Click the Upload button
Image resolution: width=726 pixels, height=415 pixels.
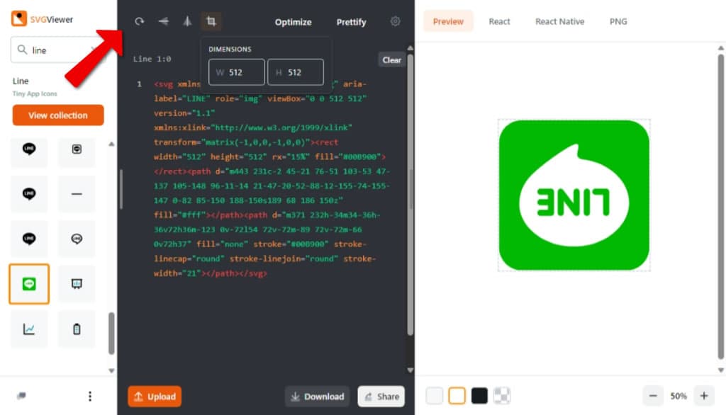coord(155,397)
